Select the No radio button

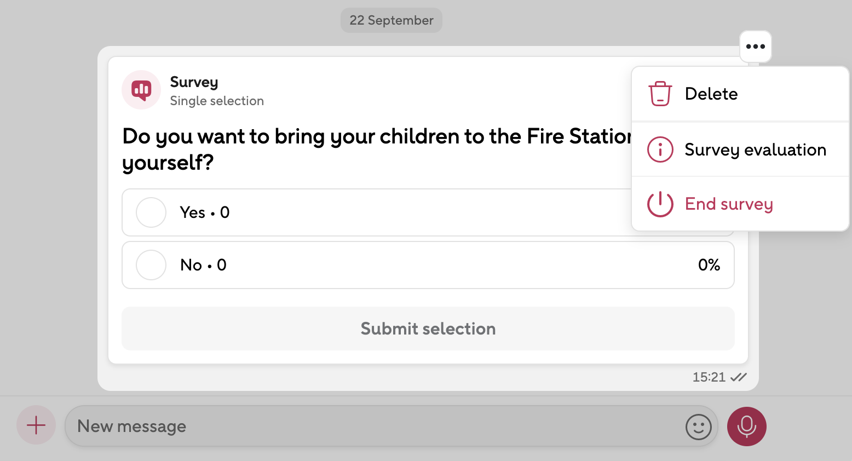click(x=151, y=265)
